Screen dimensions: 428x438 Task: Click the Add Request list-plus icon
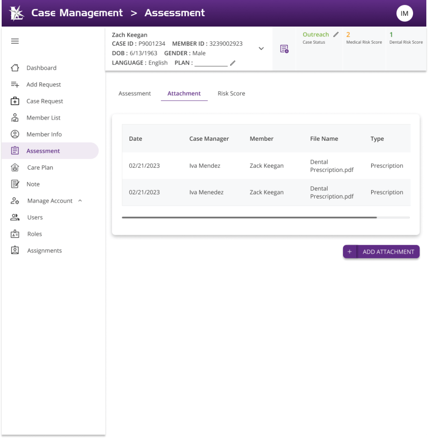tap(15, 85)
